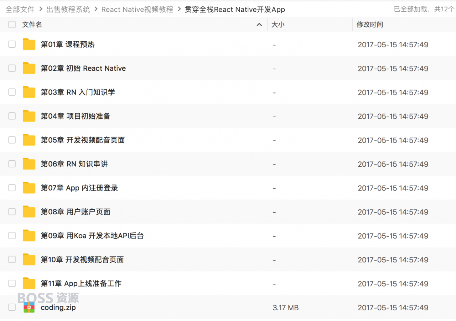The height and width of the screenshot is (321, 456).
Task: Click the 3.17 MB size value
Action: (x=286, y=308)
